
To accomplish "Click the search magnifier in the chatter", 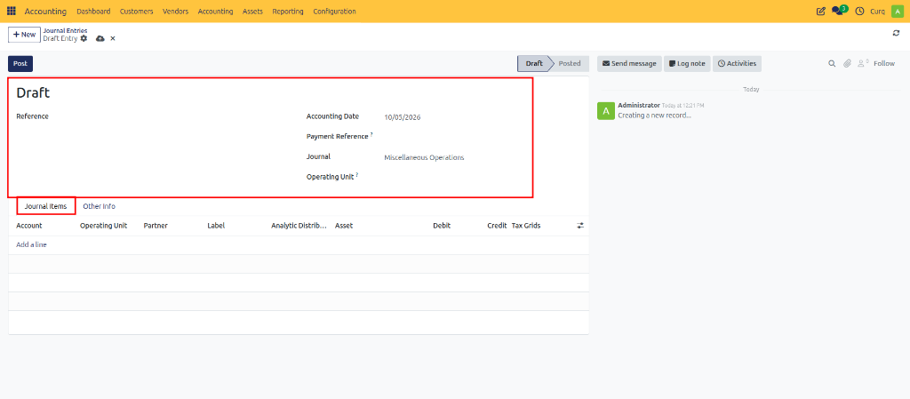I will [832, 64].
